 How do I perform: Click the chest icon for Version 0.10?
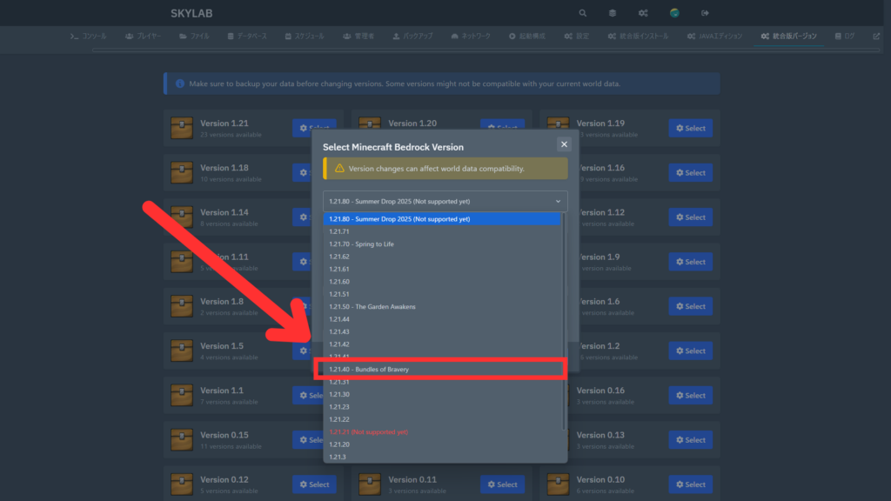point(558,484)
